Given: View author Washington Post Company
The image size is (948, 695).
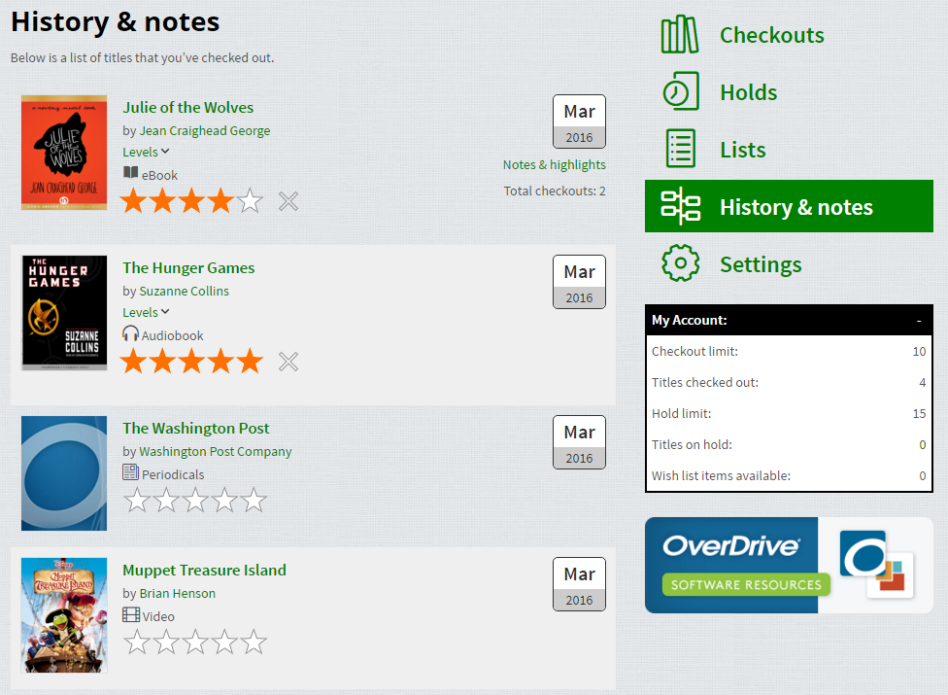Looking at the screenshot, I should [x=216, y=452].
